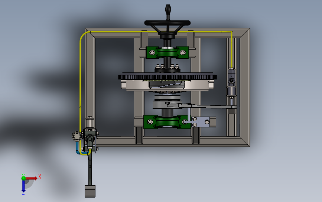The height and width of the screenshot is (202, 322).
Task: Select the round fitting on the left valve assembly
Action: (x=77, y=136)
